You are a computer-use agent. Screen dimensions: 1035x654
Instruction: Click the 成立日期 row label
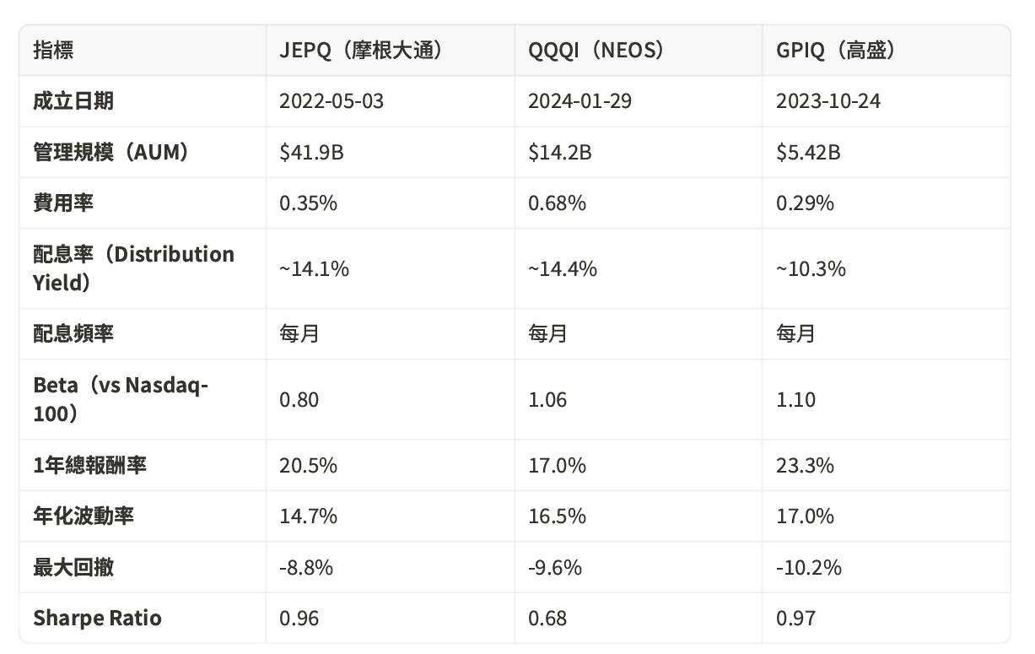(x=73, y=101)
